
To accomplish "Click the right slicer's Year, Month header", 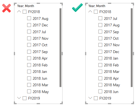I will (x=97, y=6).
